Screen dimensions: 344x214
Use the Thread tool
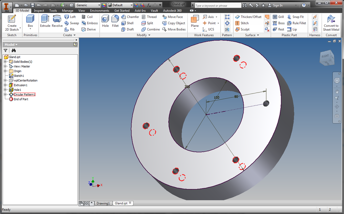(x=149, y=17)
